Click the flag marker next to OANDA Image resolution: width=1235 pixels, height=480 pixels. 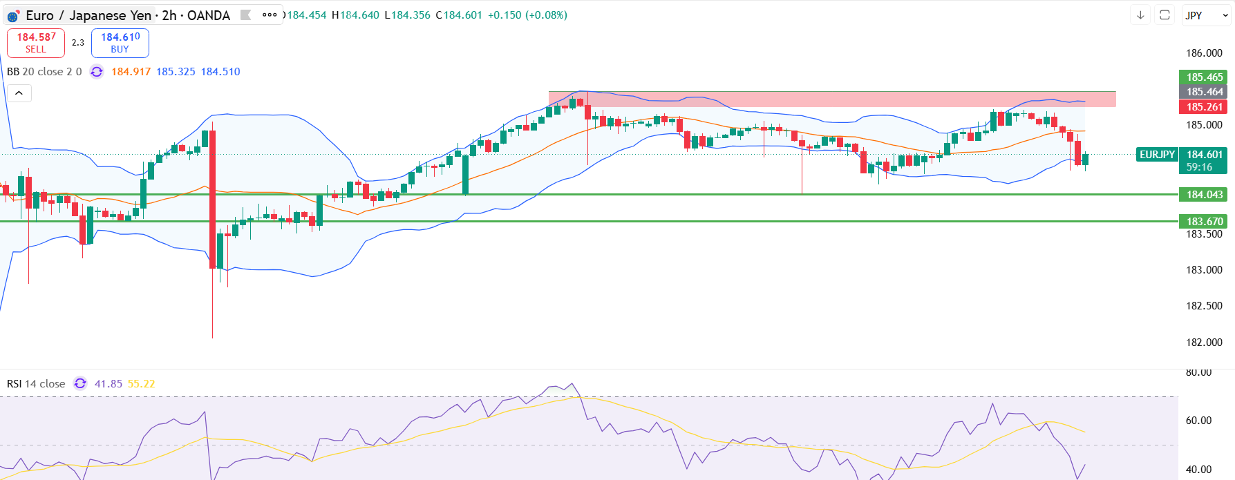click(245, 15)
